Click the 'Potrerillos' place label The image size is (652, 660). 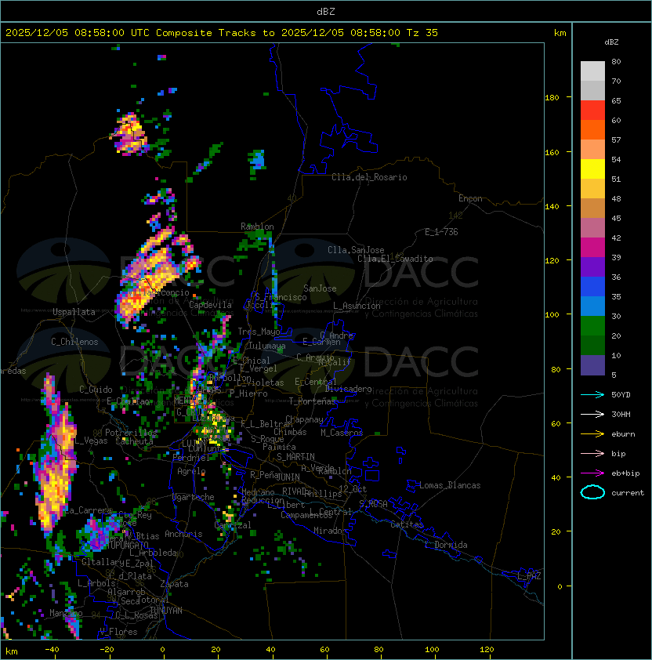(x=131, y=433)
